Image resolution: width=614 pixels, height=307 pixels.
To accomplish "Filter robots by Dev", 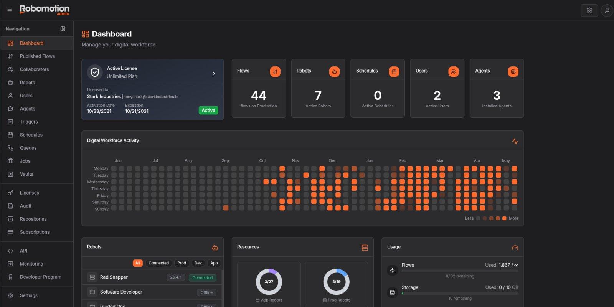I will pyautogui.click(x=198, y=263).
